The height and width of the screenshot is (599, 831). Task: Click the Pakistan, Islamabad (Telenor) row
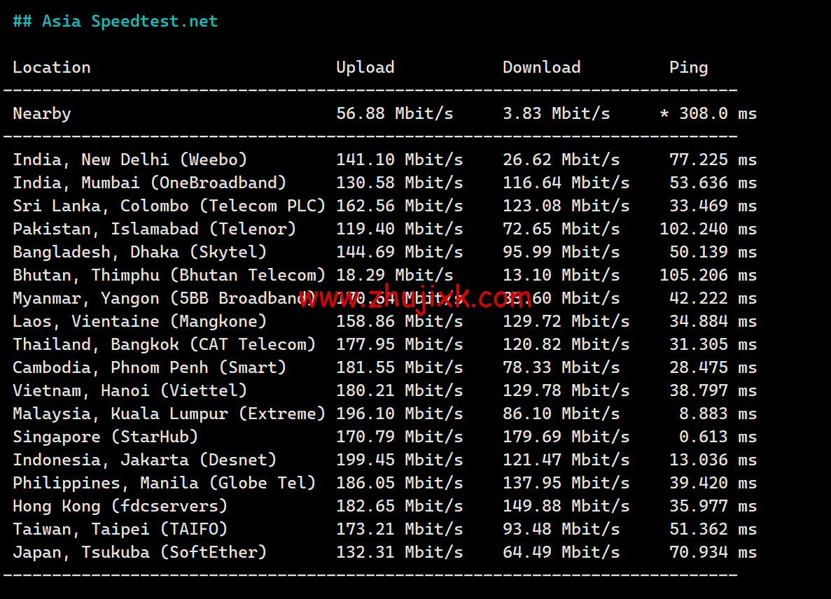pyautogui.click(x=154, y=228)
